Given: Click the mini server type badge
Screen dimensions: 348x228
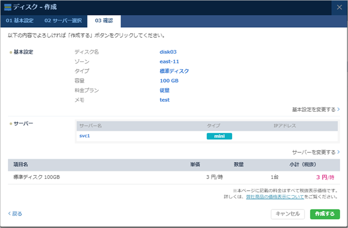Looking at the screenshot, I should tap(219, 136).
